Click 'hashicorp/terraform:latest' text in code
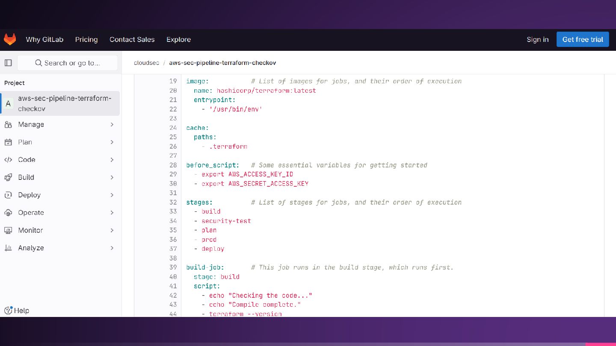Screen dimensions: 616x346 tap(266, 91)
